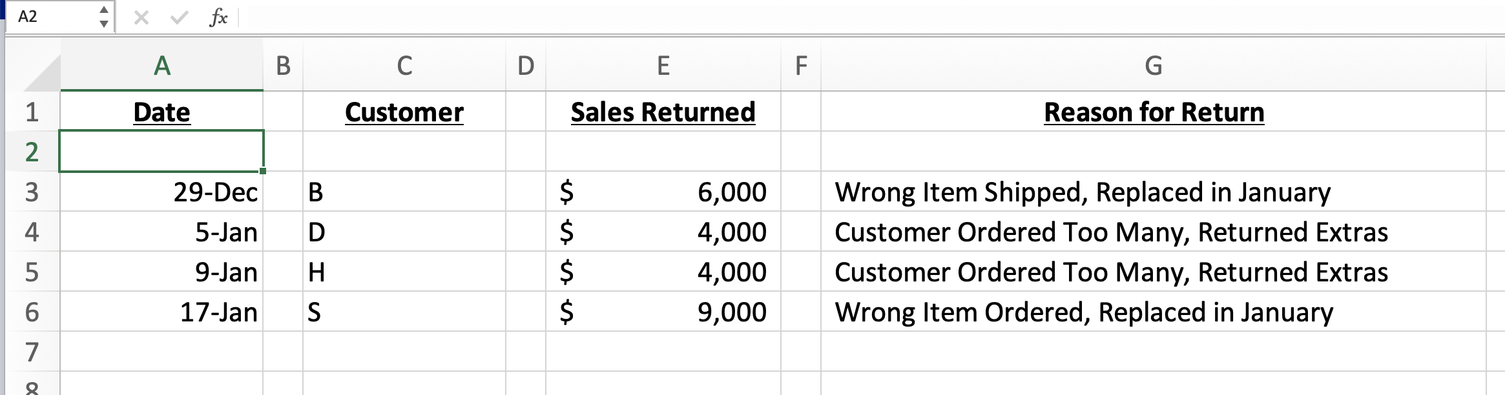The height and width of the screenshot is (395, 1505).
Task: Select row 3 header number
Action: [x=32, y=191]
